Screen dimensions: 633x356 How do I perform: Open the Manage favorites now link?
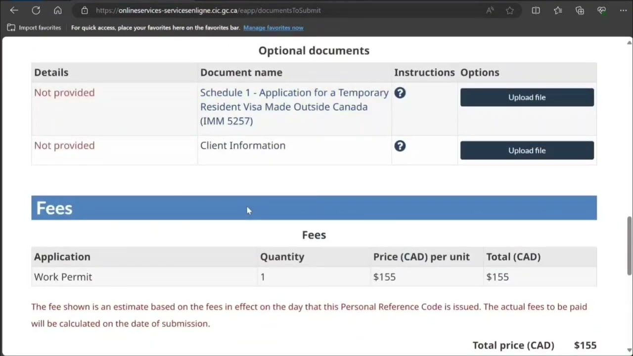273,28
